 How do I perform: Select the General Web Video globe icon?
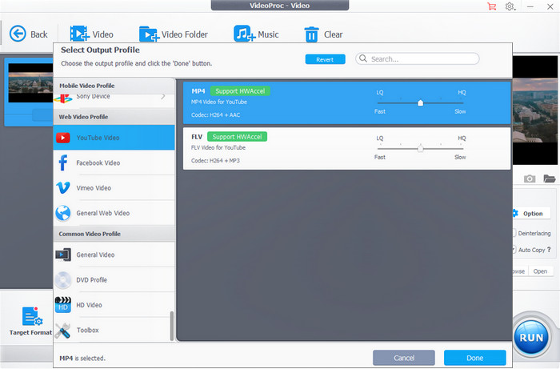pyautogui.click(x=63, y=213)
